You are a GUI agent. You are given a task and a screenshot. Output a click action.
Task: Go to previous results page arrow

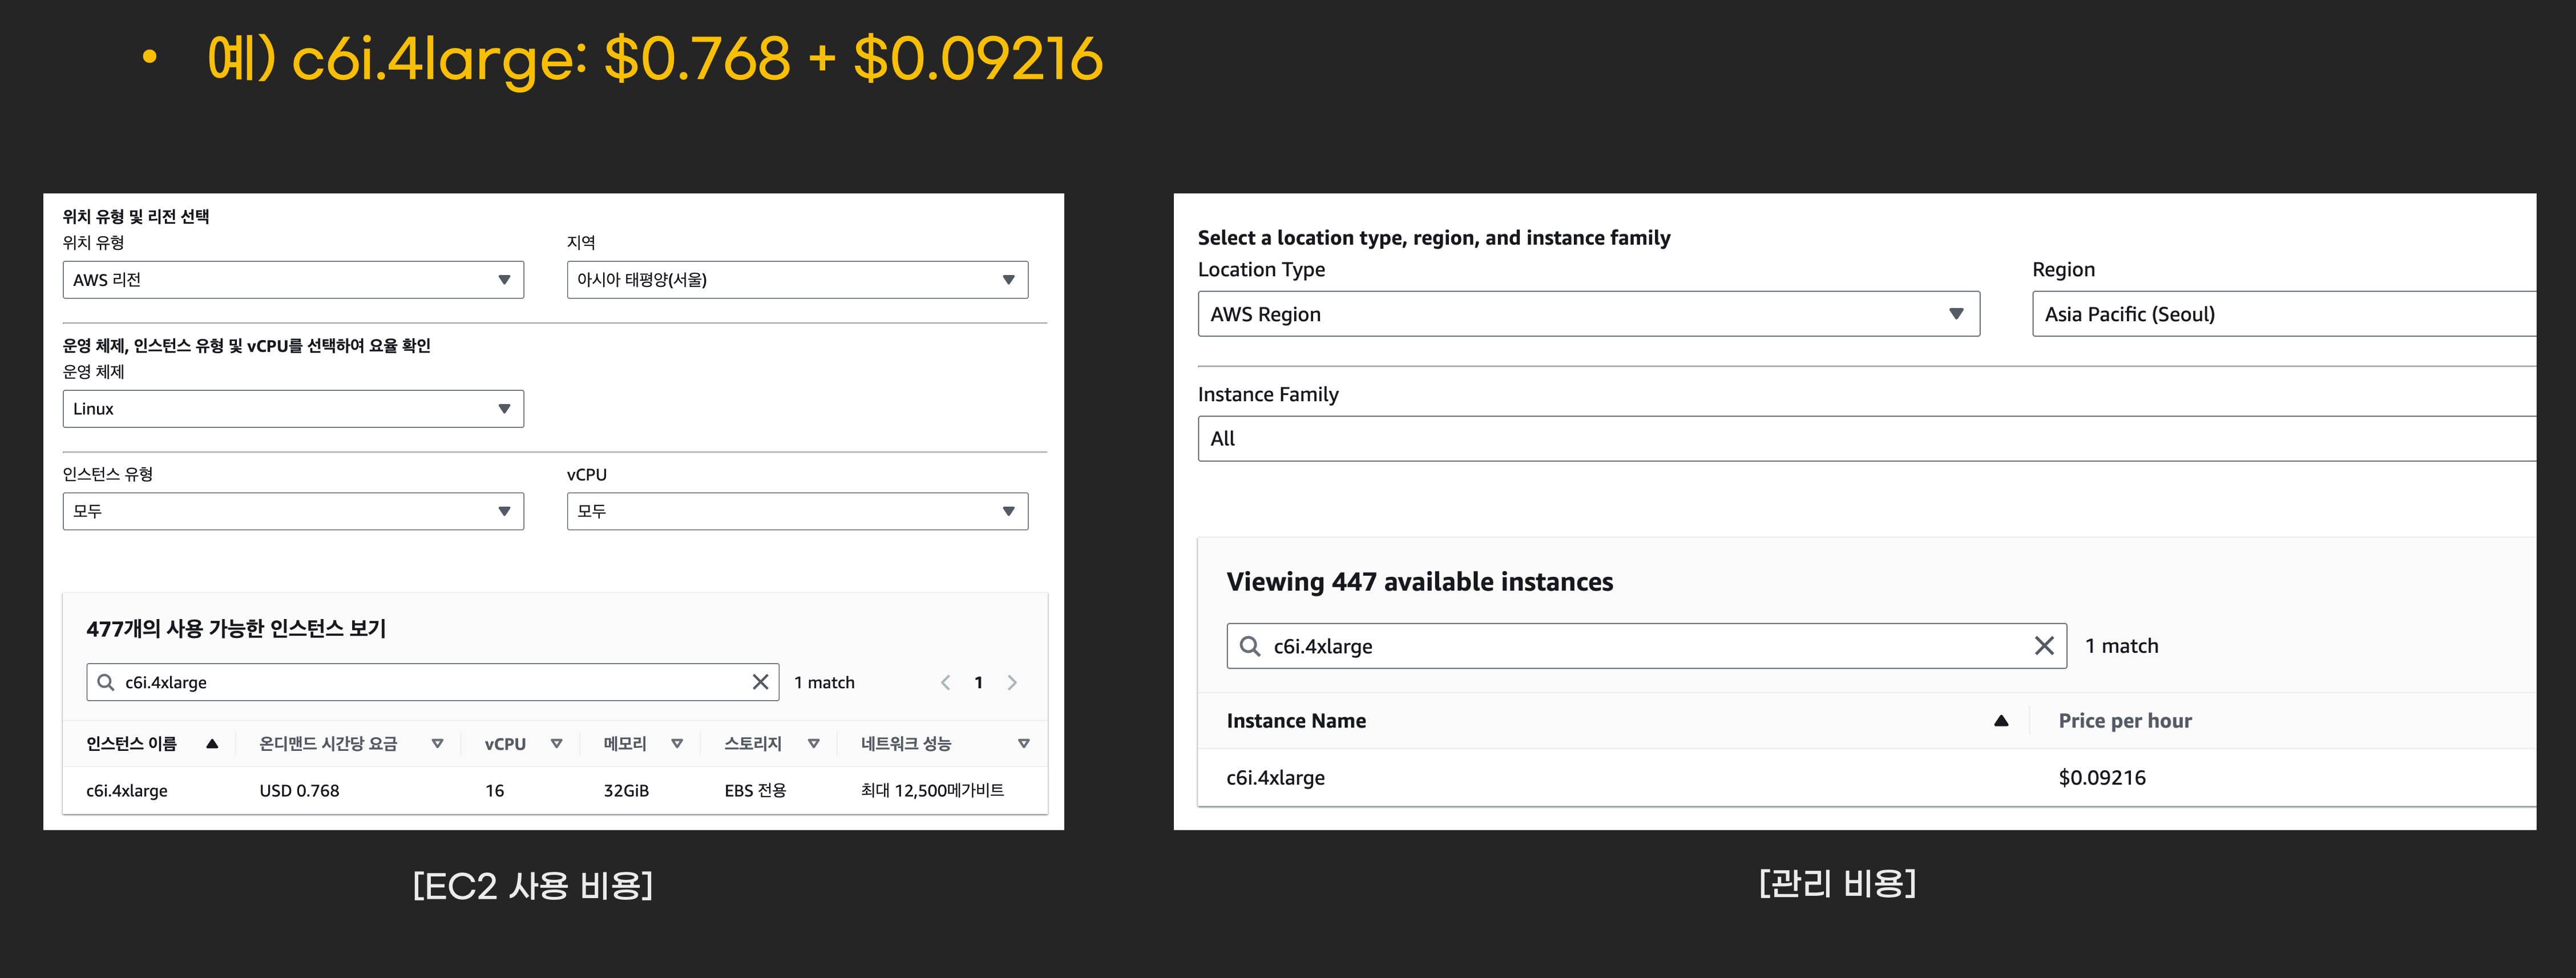pos(945,682)
